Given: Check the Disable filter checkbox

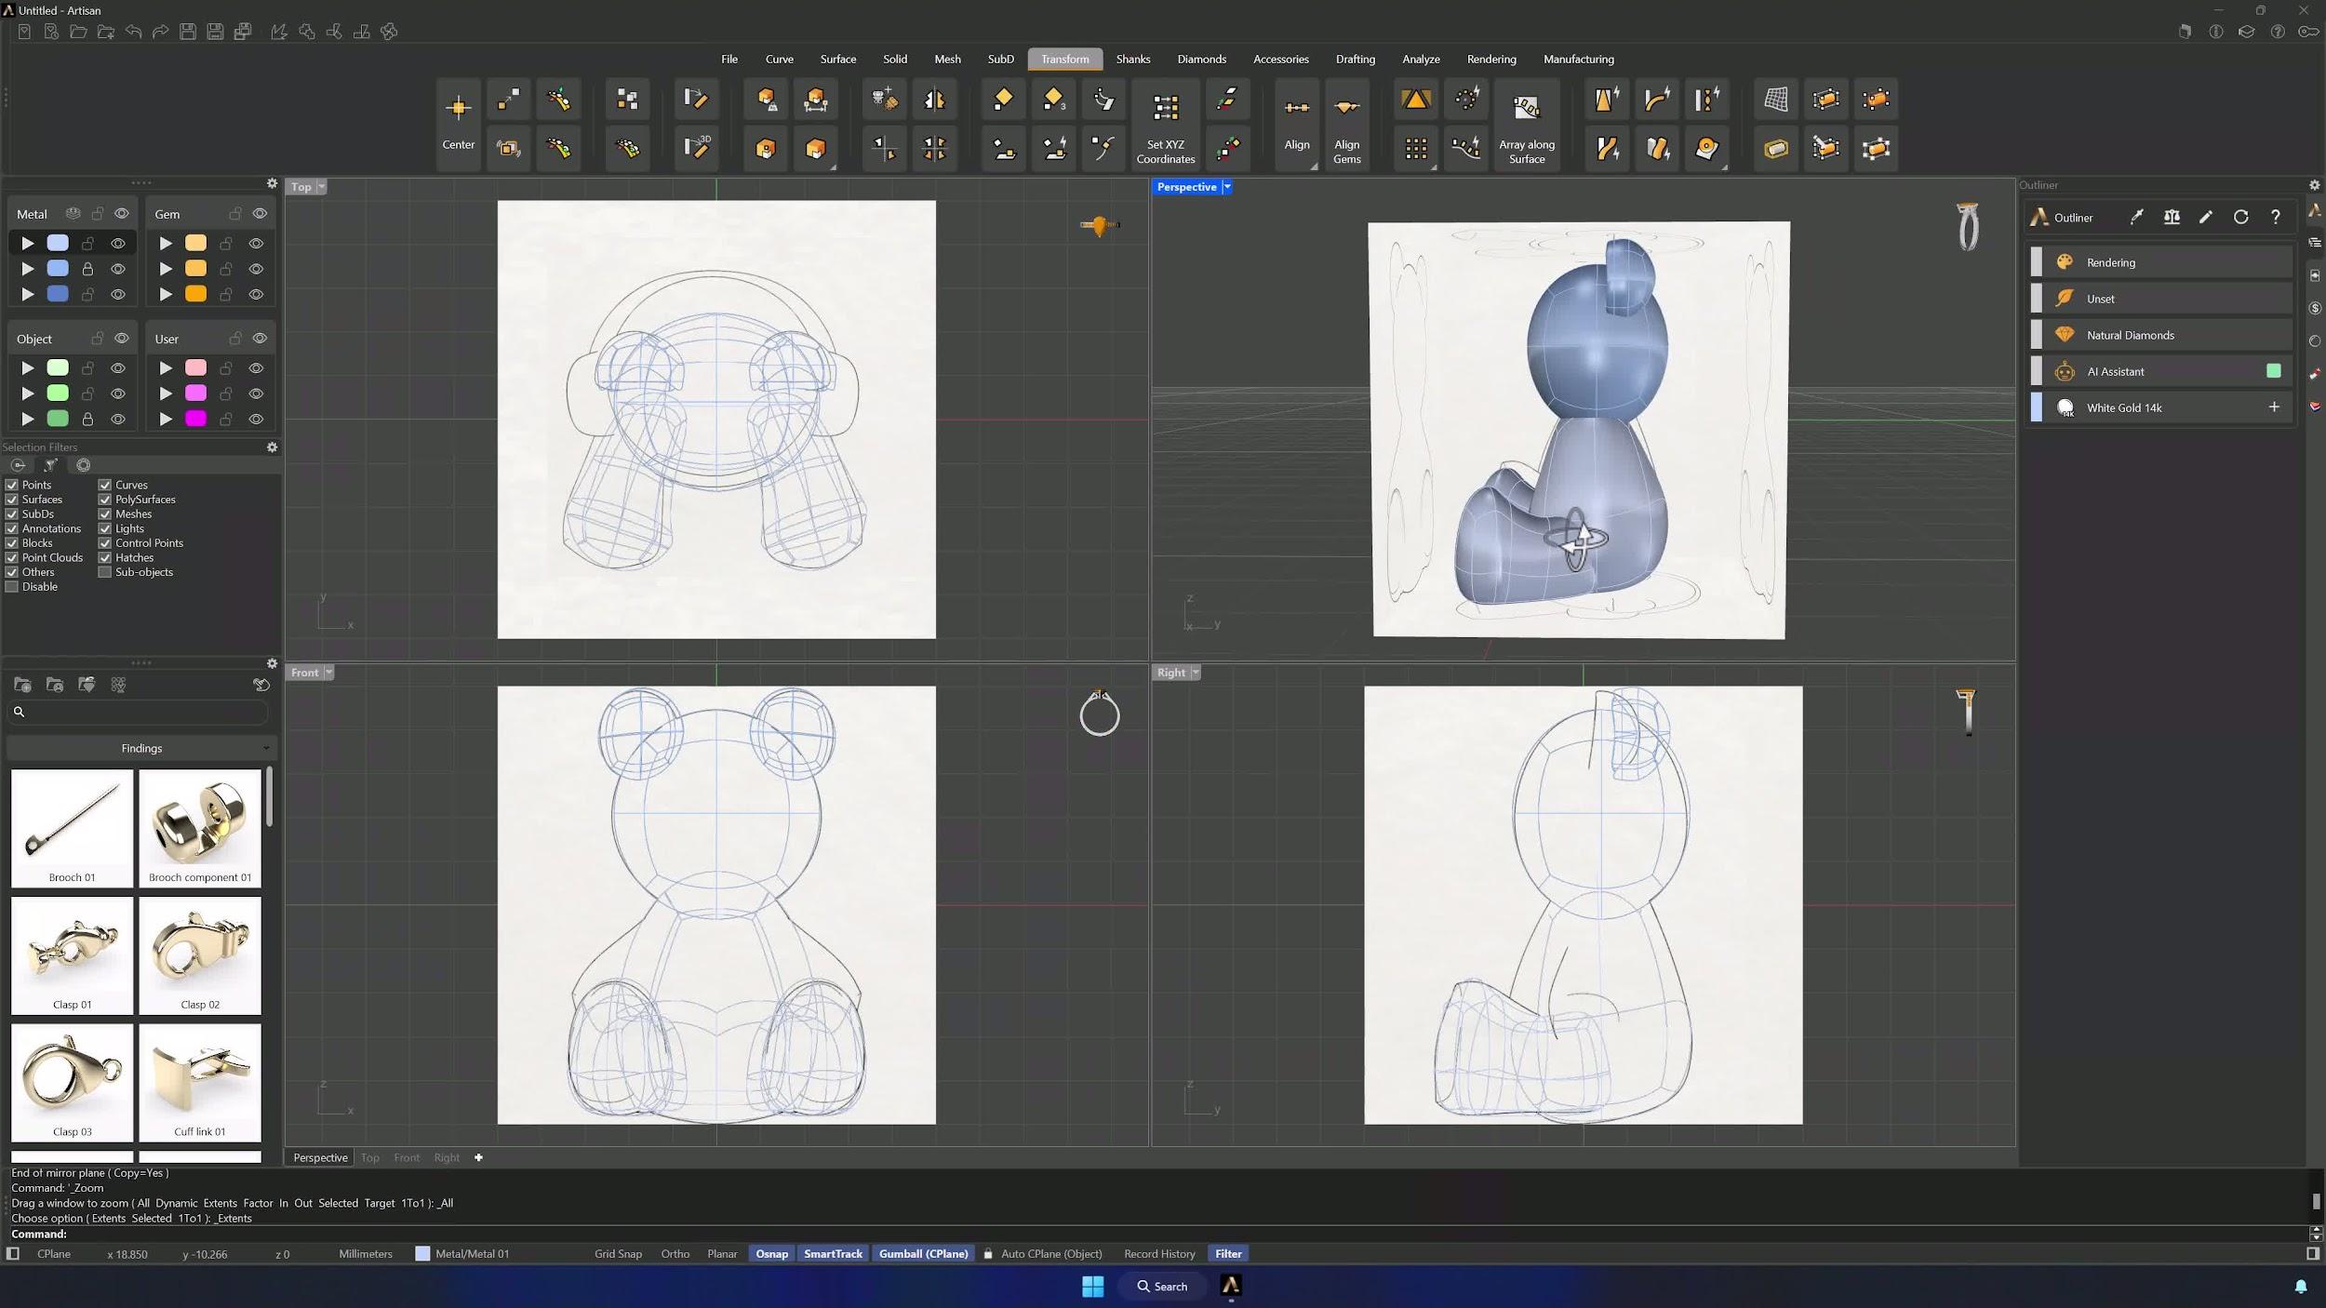Looking at the screenshot, I should pos(12,587).
